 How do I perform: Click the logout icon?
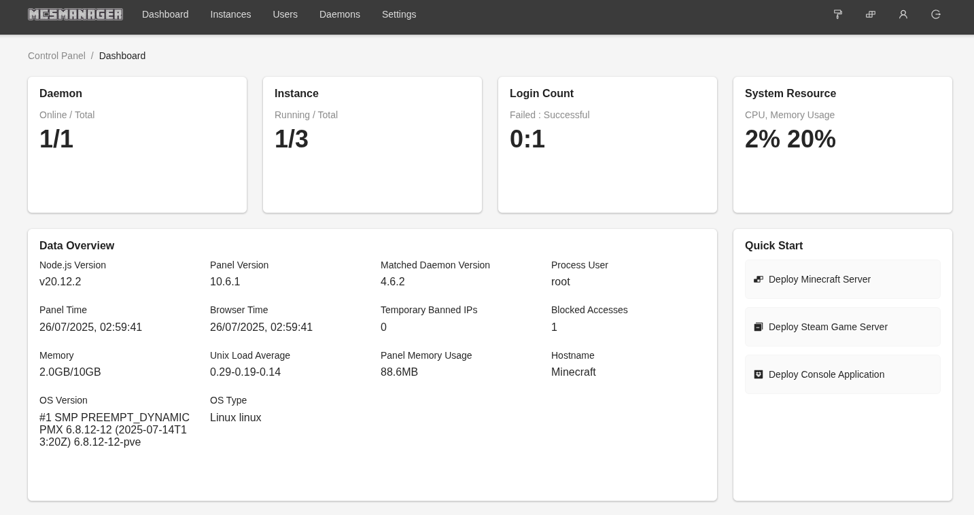click(936, 14)
